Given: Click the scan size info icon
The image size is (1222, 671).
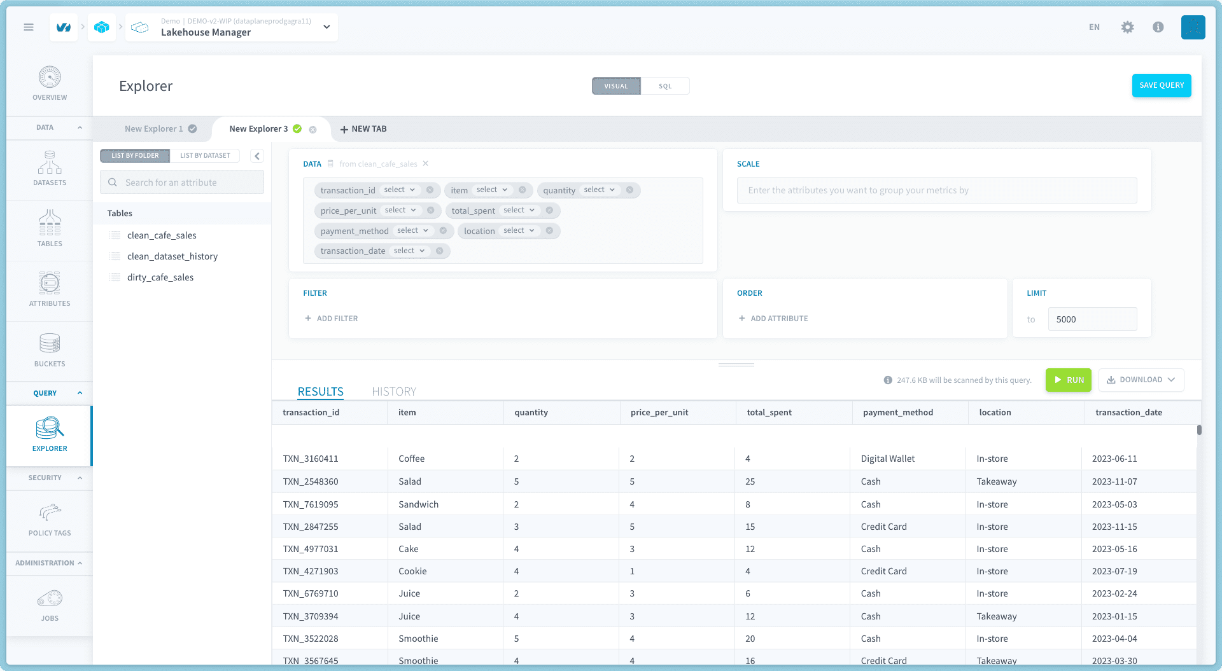Looking at the screenshot, I should (x=888, y=380).
